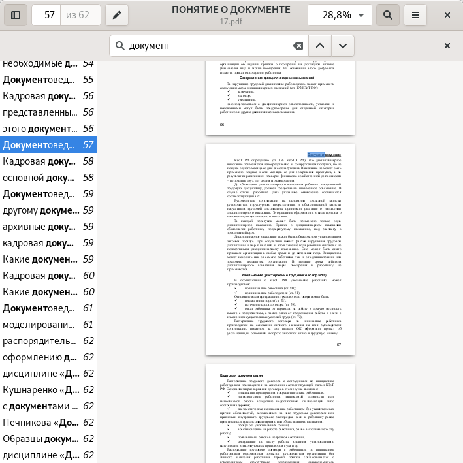Toggle the sidebar panel button
This screenshot has width=463, height=463.
tap(16, 14)
